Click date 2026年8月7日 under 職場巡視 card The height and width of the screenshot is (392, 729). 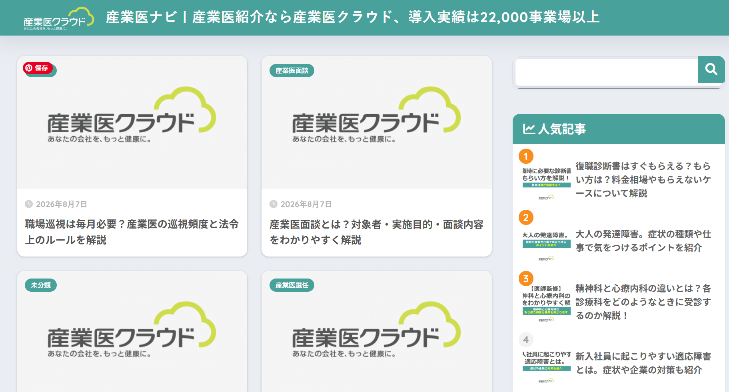[62, 204]
